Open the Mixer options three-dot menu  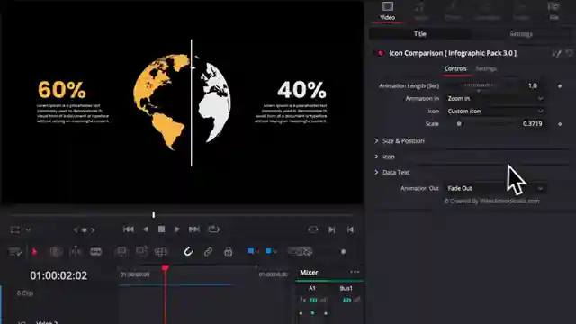[x=355, y=272]
